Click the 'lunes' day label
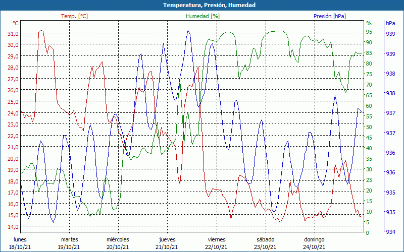 20,240
